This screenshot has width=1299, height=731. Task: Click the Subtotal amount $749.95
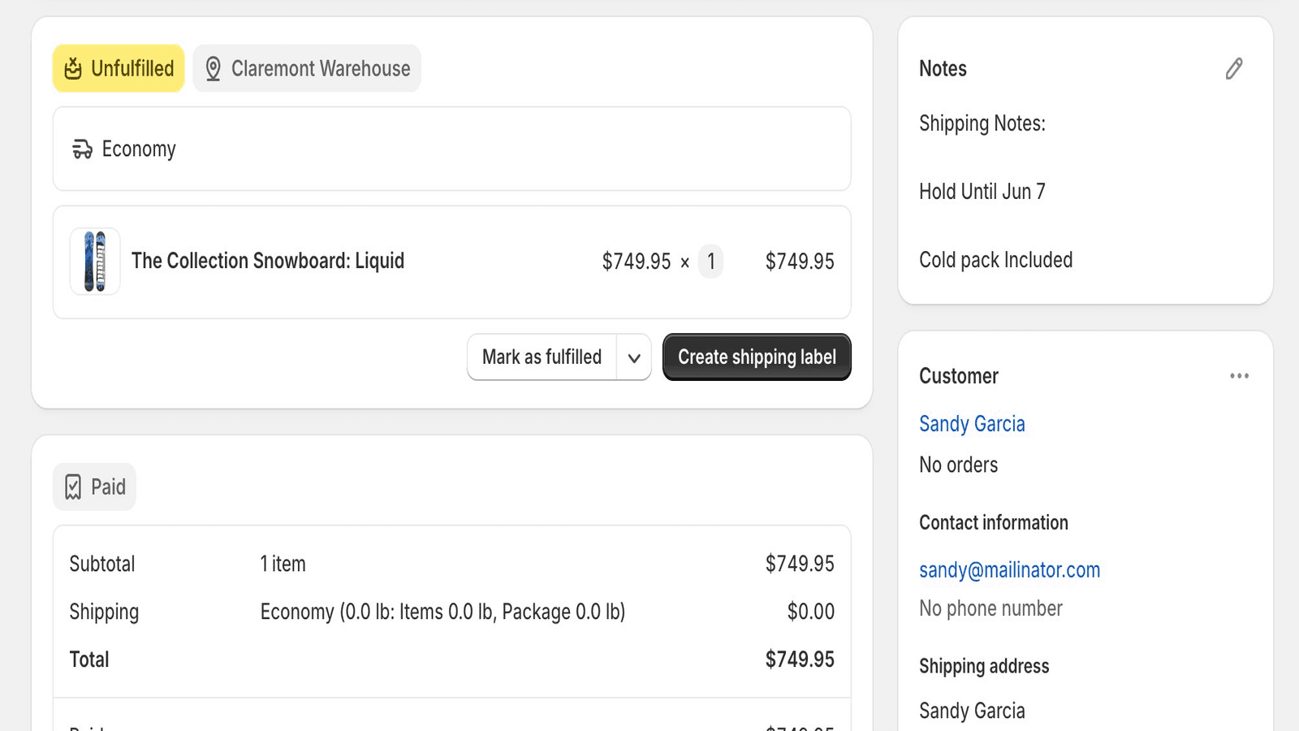800,564
